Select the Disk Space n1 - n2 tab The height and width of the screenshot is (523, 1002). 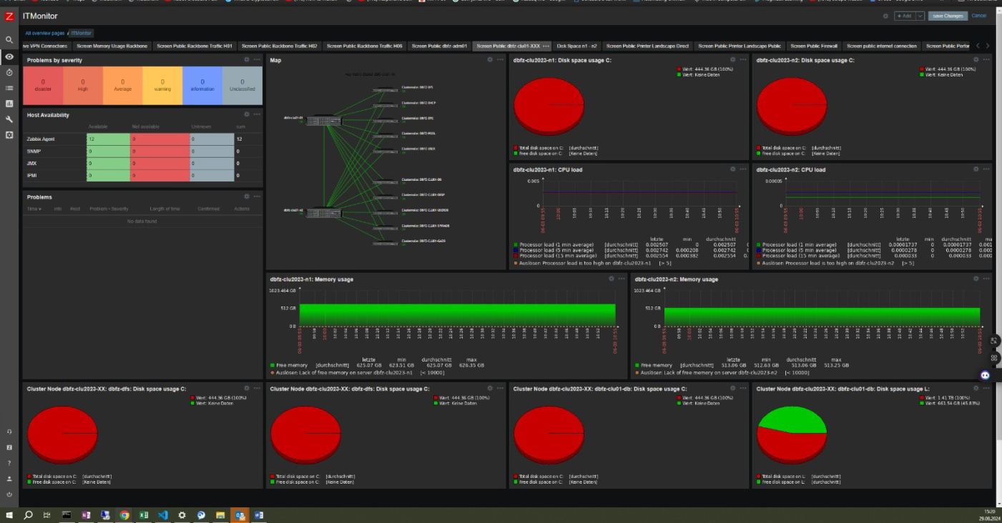click(576, 46)
